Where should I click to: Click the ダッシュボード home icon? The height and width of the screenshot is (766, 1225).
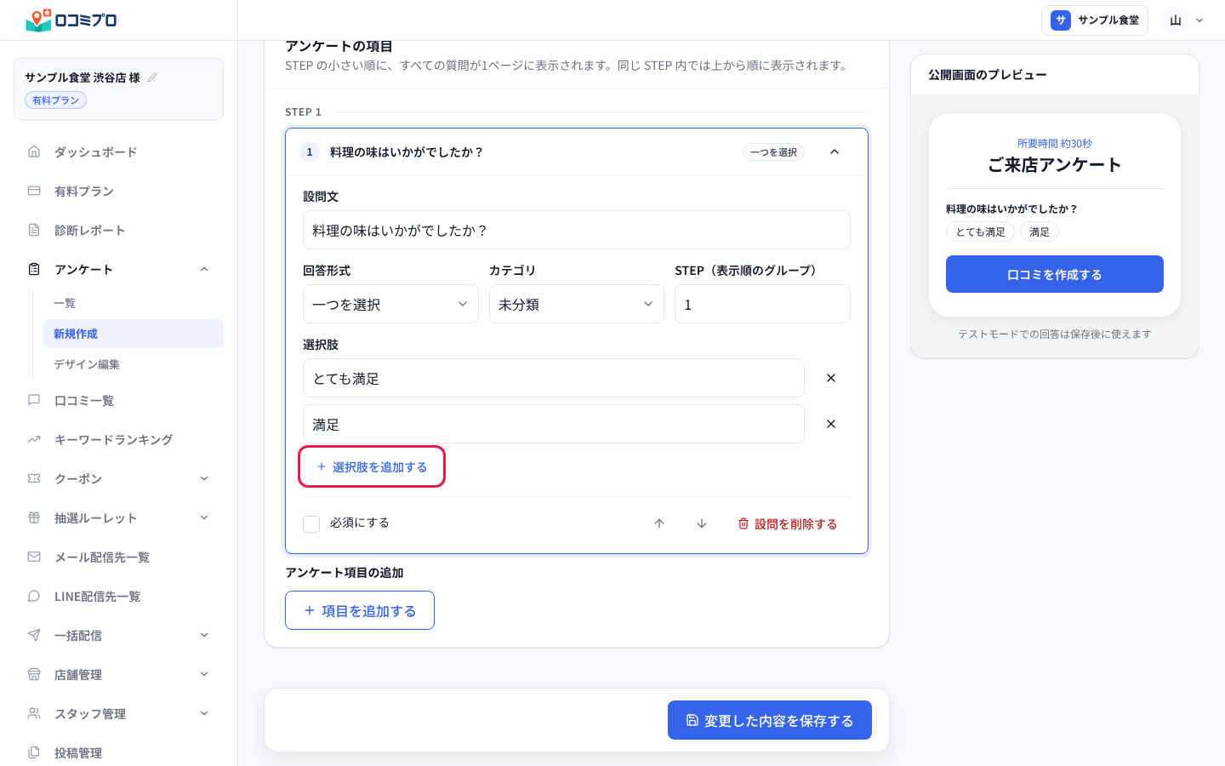click(x=34, y=151)
